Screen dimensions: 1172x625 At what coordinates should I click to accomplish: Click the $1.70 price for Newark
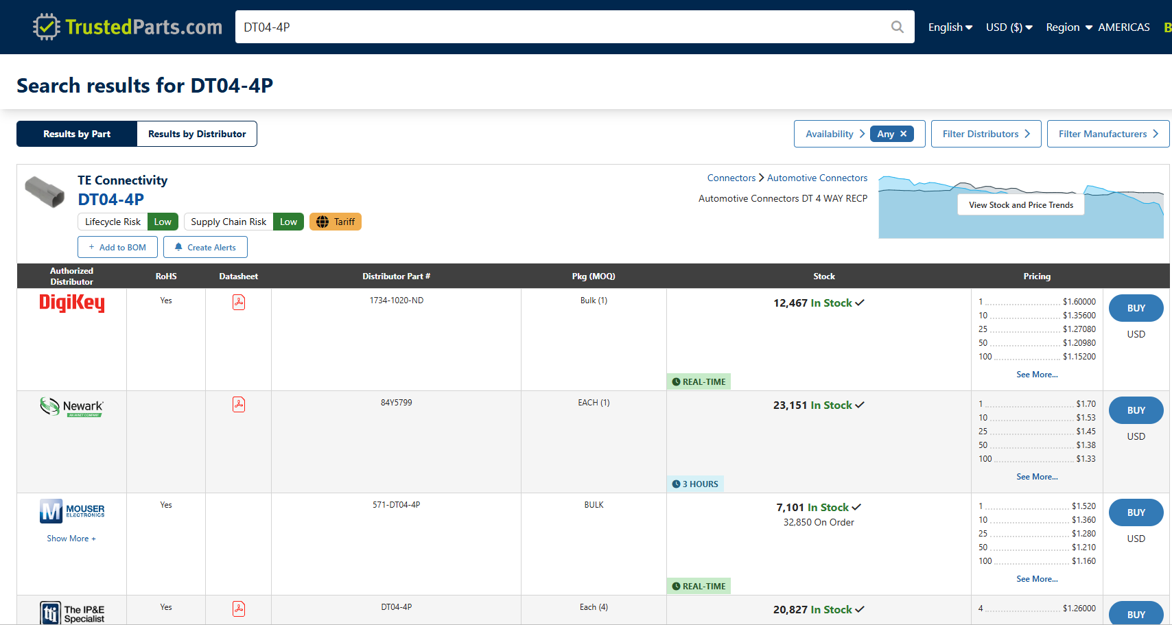1086,404
